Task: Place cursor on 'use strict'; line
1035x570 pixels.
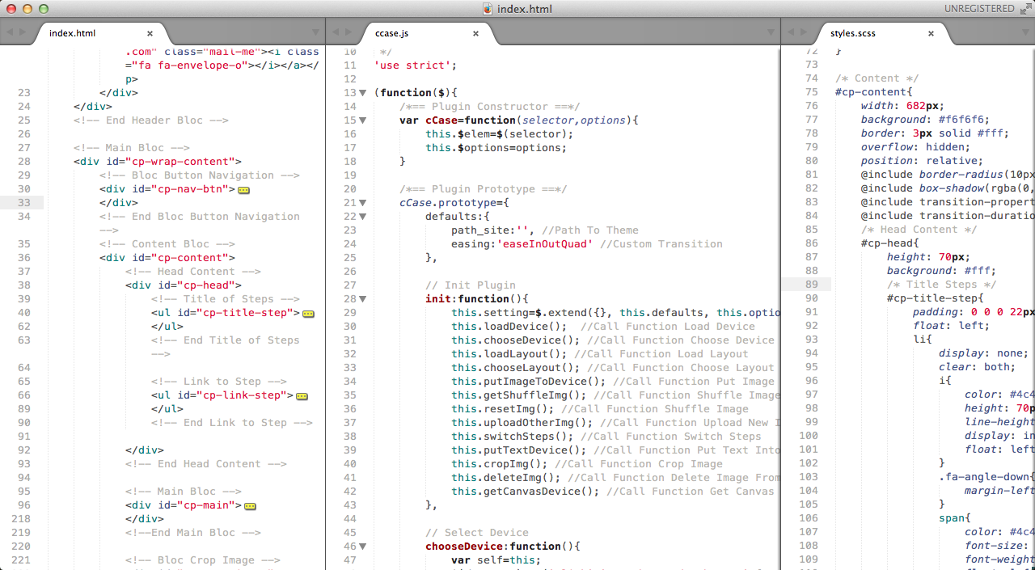Action: point(416,65)
